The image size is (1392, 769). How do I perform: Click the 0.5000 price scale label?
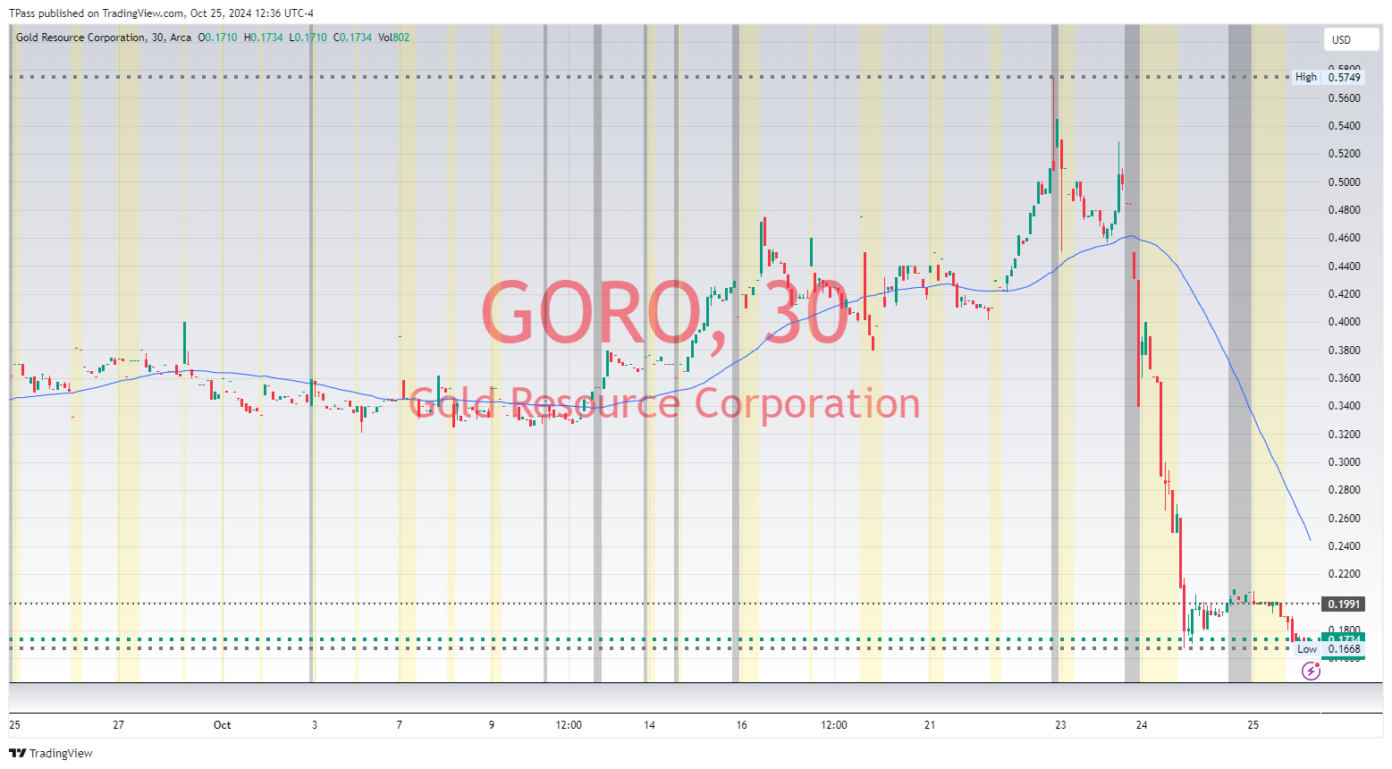pos(1344,182)
